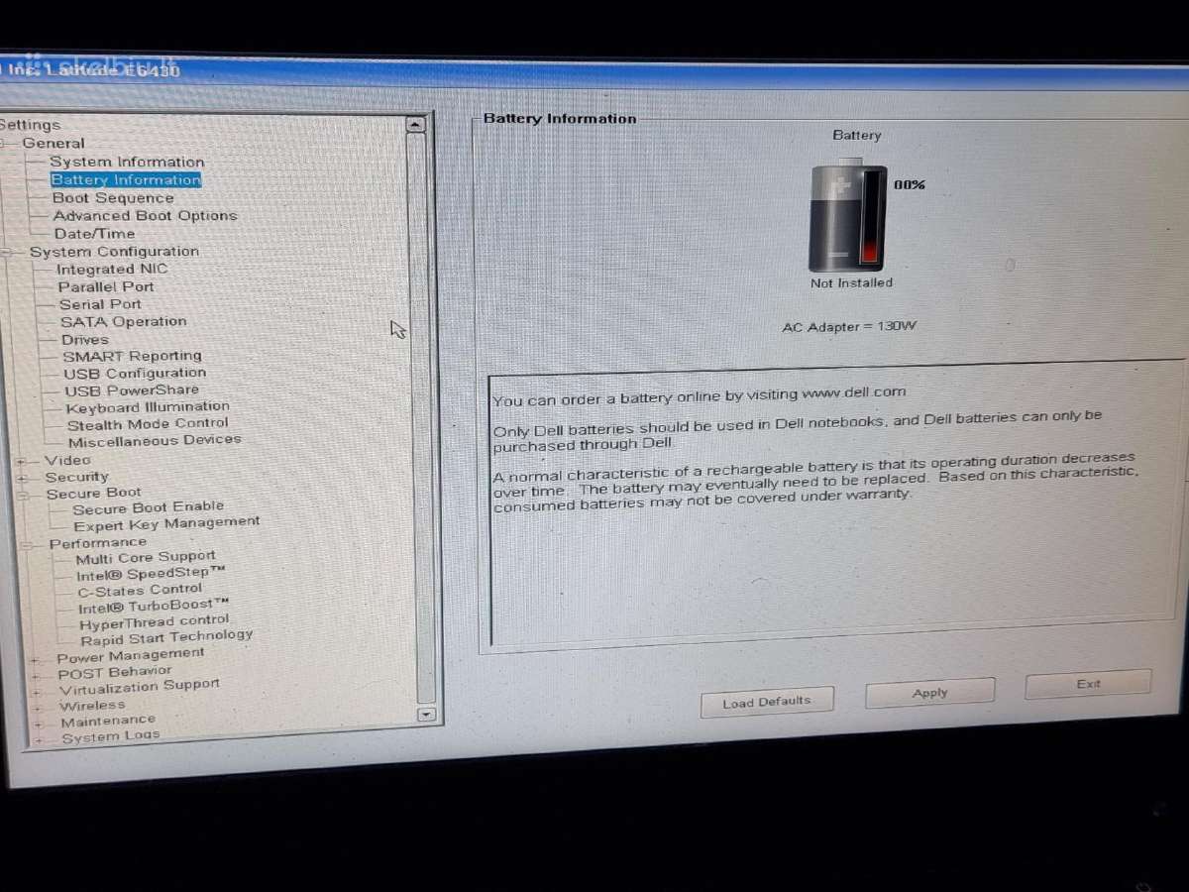Viewport: 1189px width, 892px height.
Task: Open SATA Operation settings
Action: pos(123,321)
